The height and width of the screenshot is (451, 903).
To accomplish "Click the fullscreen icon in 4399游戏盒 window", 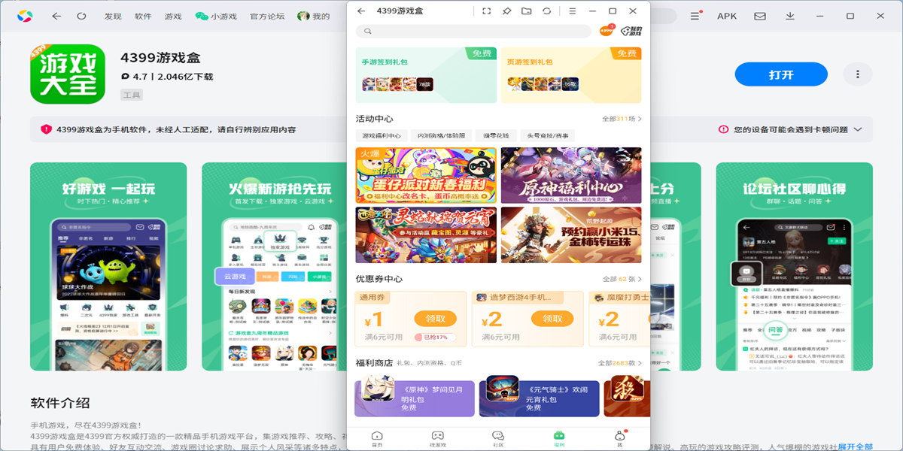I will pos(486,11).
